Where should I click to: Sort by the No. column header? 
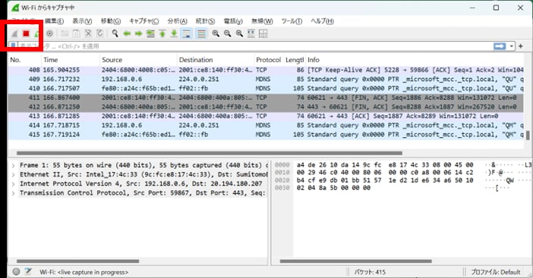click(x=24, y=60)
